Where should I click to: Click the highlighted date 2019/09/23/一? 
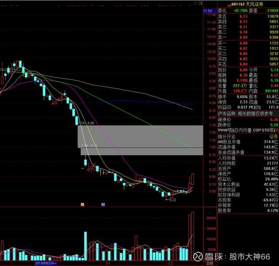[x=45, y=263]
